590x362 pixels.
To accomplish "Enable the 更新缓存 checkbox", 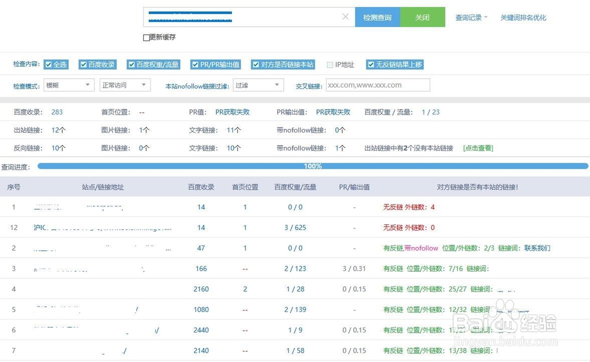I will coord(145,37).
